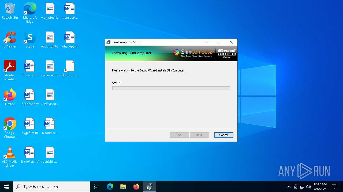The image size is (343, 192).
Task: Open the Skype desktop shortcut
Action: point(30,40)
